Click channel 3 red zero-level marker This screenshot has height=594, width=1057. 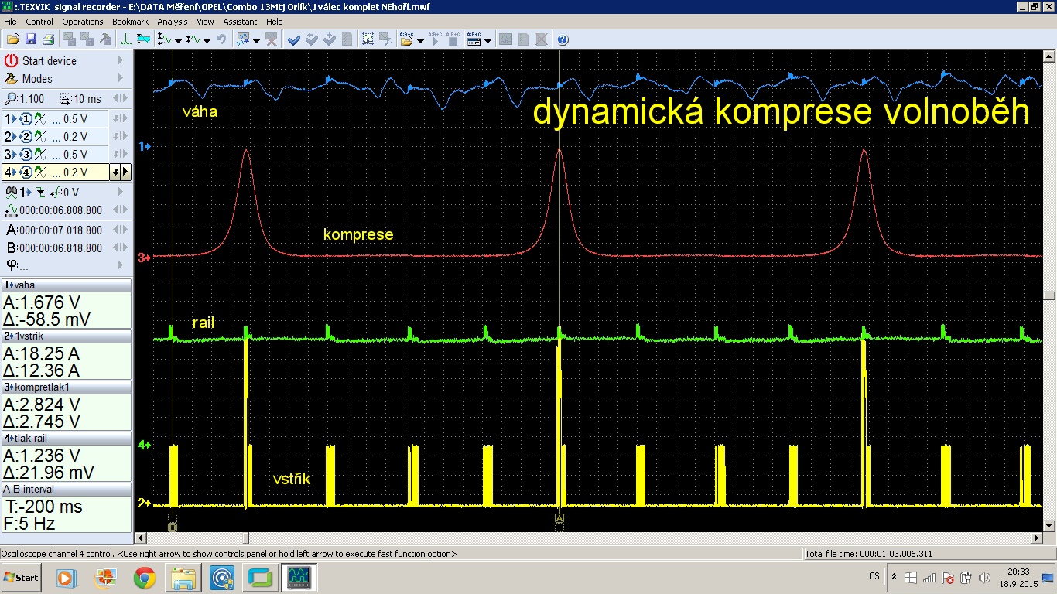pyautogui.click(x=144, y=257)
